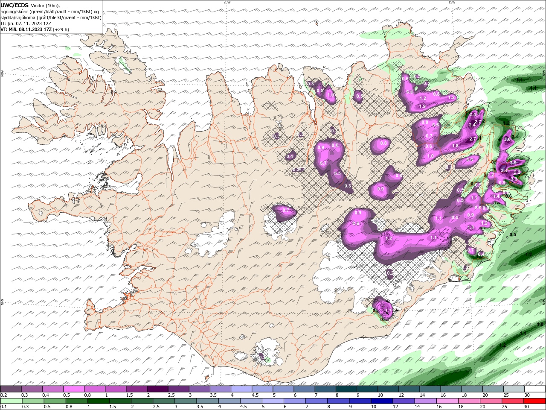546x410 pixels.
Task: Click the lavender swatch between 4 and 4.5, upper row
Action: tap(241, 389)
